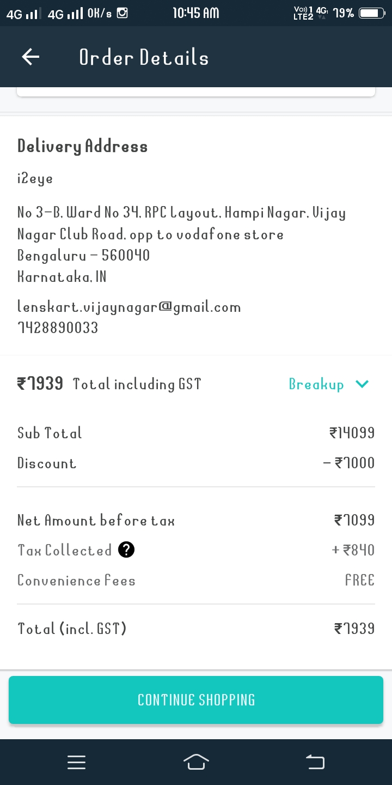This screenshot has height=785, width=392.
Task: Tap the battery icon in status bar
Action: (x=372, y=13)
